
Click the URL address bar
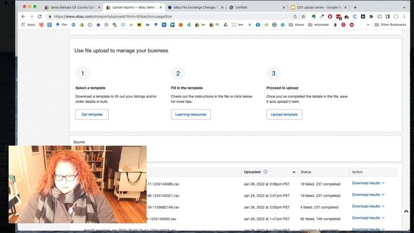point(169,16)
